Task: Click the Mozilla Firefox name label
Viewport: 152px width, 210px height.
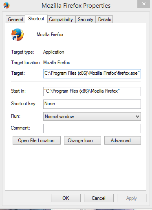Action: [50, 35]
